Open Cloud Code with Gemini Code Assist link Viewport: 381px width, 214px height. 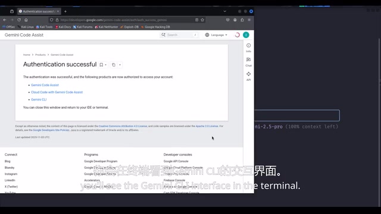click(57, 92)
